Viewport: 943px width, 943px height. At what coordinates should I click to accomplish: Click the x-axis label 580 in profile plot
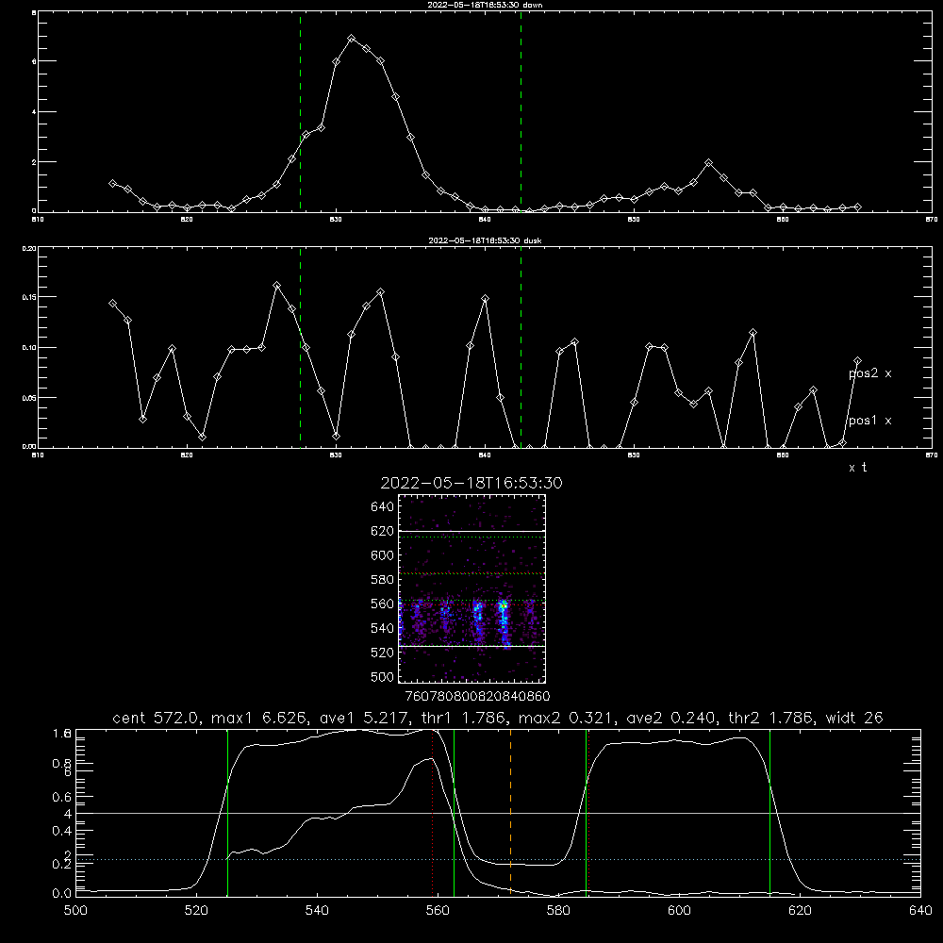(x=558, y=911)
